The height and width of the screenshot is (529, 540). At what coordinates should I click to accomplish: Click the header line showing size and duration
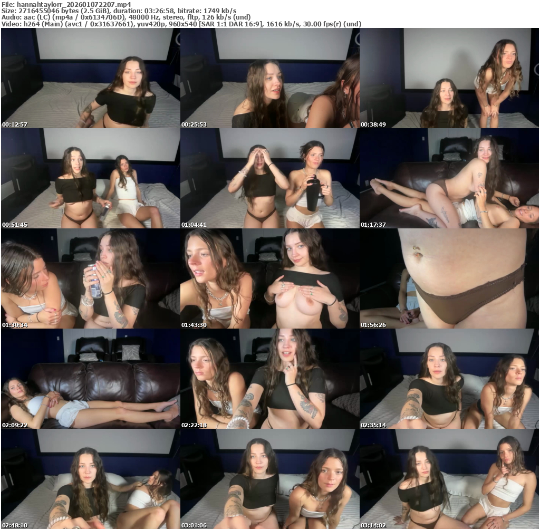(119, 11)
